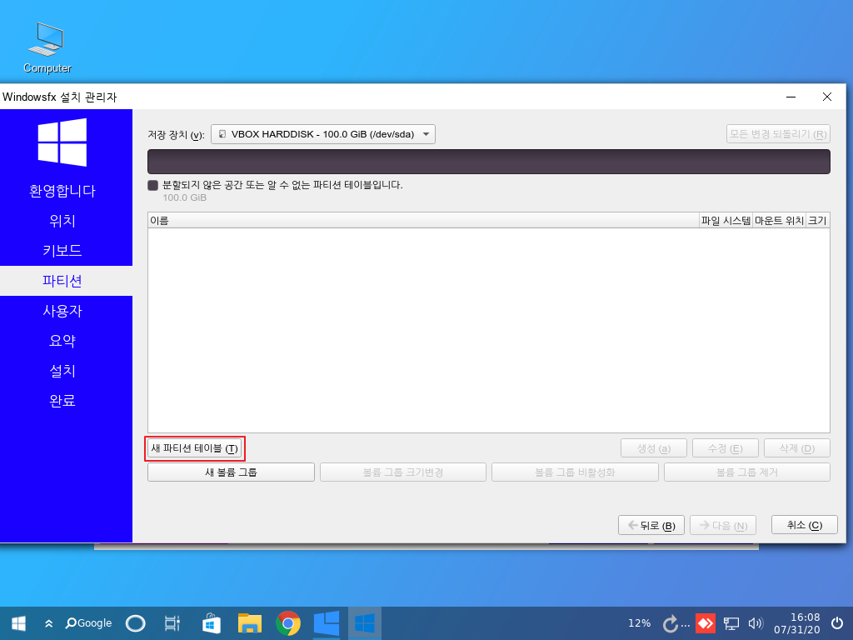Click the 크기 column header
The height and width of the screenshot is (640, 853).
(x=818, y=220)
